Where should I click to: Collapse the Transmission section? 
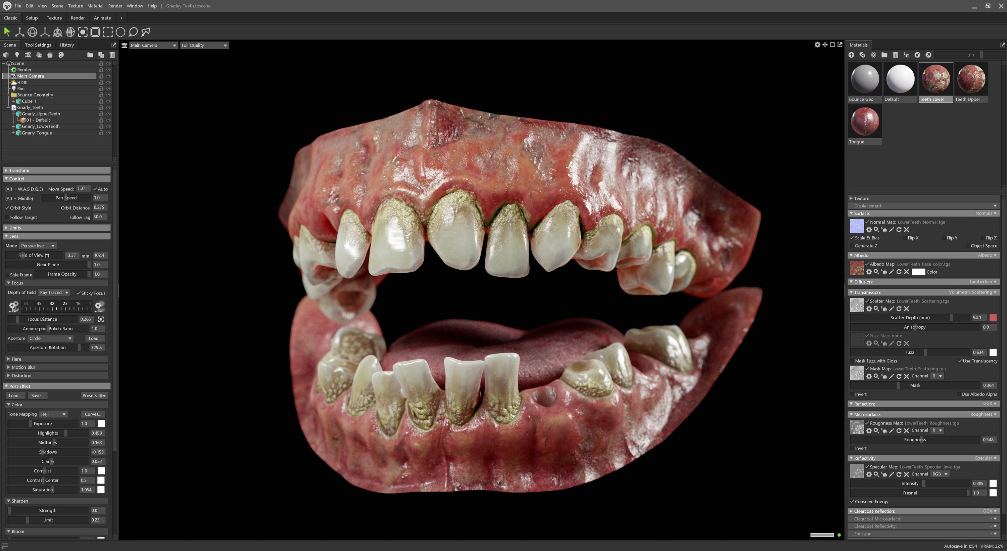tap(851, 292)
